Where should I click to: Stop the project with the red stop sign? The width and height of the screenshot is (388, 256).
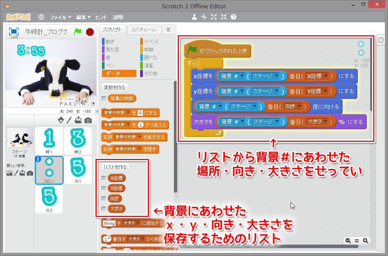(90, 32)
